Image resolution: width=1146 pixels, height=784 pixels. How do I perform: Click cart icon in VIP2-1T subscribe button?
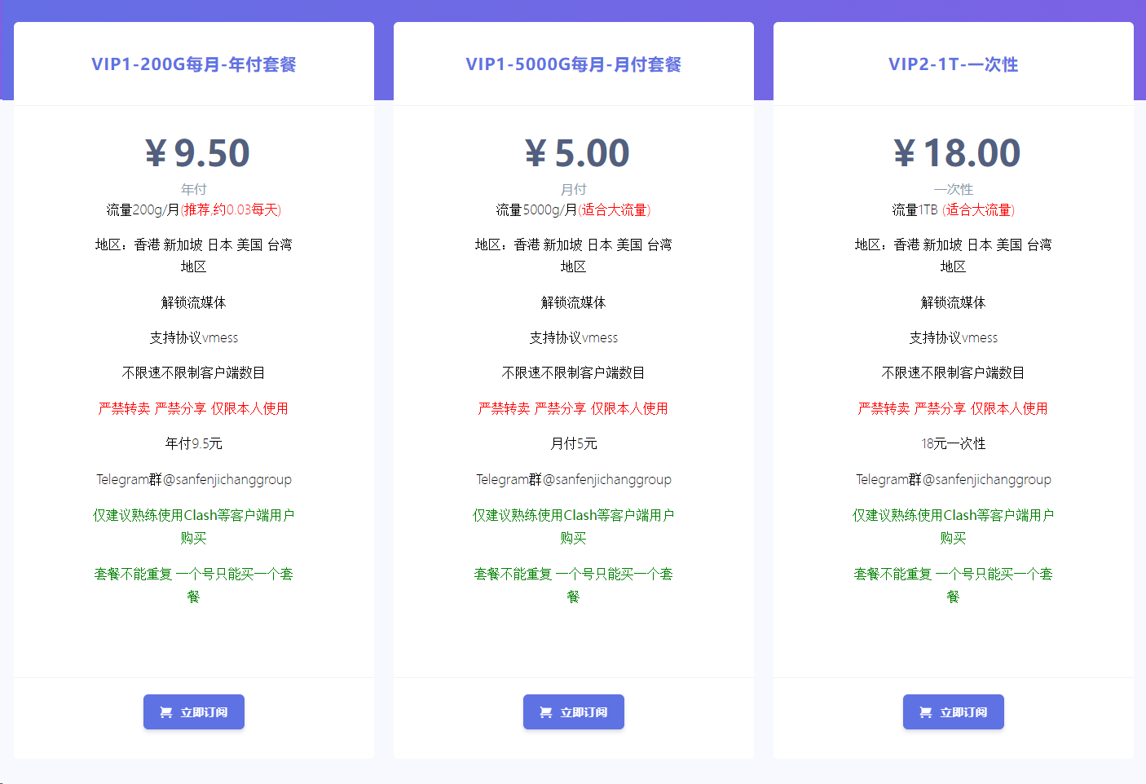click(926, 712)
